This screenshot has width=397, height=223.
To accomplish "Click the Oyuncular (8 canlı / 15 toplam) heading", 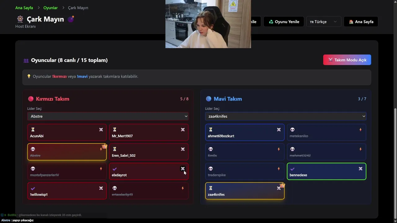I will click(x=69, y=60).
